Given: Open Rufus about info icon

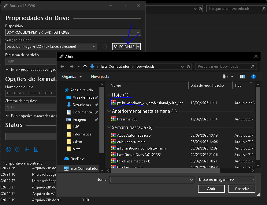Looking at the screenshot, I should point(18,150).
